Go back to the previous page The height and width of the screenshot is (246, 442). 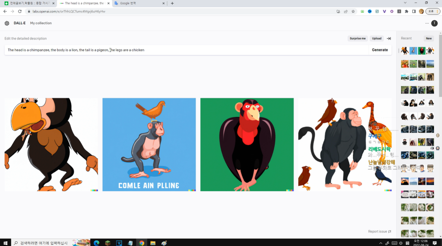coord(5,11)
